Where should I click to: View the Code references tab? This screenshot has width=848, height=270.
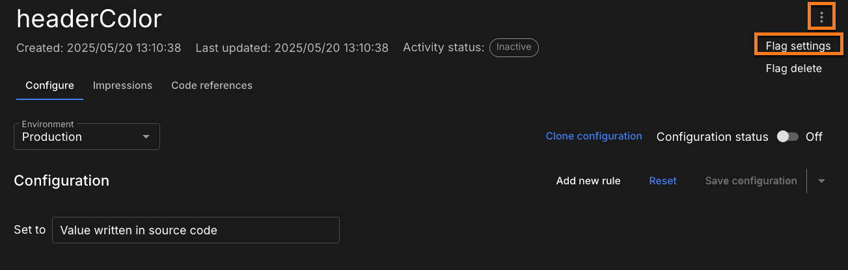click(x=212, y=86)
